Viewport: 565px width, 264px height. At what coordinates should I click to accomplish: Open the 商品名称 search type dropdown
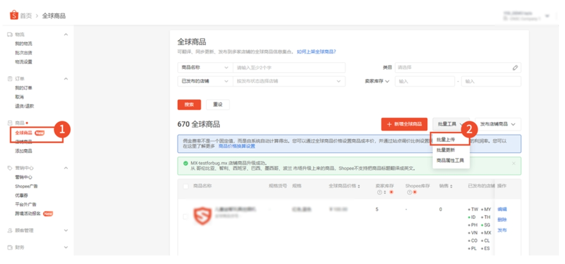coord(204,68)
